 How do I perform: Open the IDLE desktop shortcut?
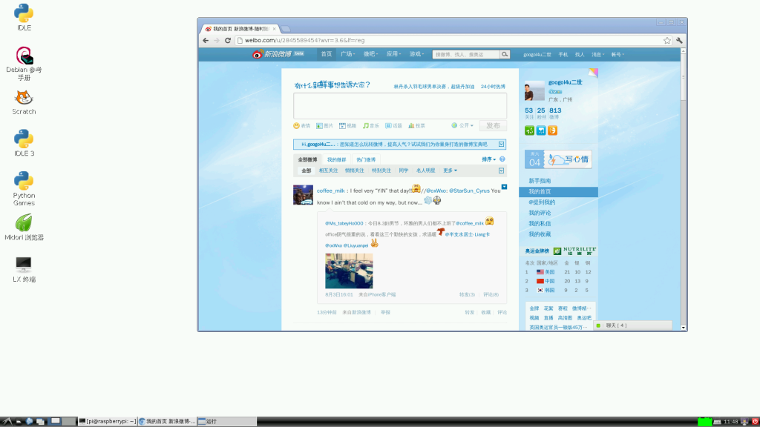[24, 17]
